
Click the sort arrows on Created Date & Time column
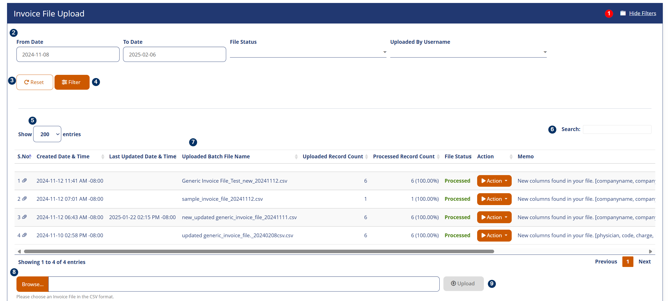point(103,156)
